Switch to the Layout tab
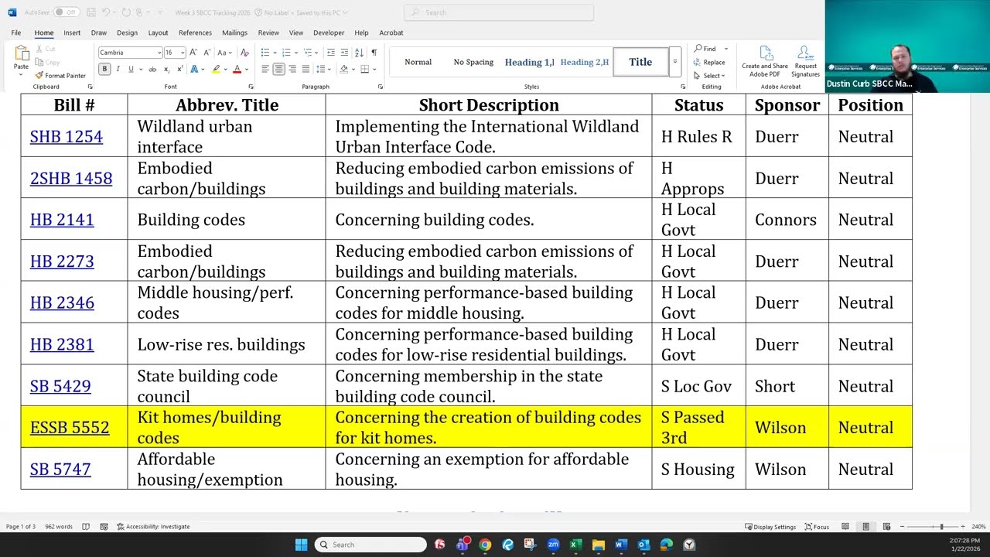This screenshot has width=990, height=557. click(158, 32)
